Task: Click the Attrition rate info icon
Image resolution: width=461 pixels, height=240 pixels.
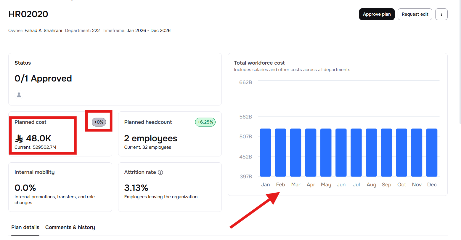Action: click(160, 172)
